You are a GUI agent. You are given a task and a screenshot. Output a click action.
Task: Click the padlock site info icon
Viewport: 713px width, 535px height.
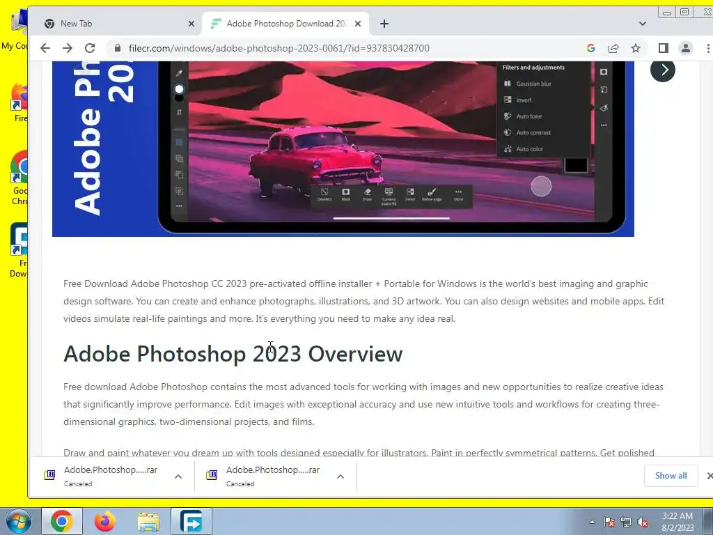point(118,48)
